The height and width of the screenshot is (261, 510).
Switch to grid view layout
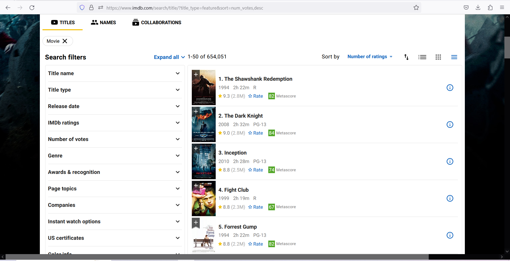[438, 57]
